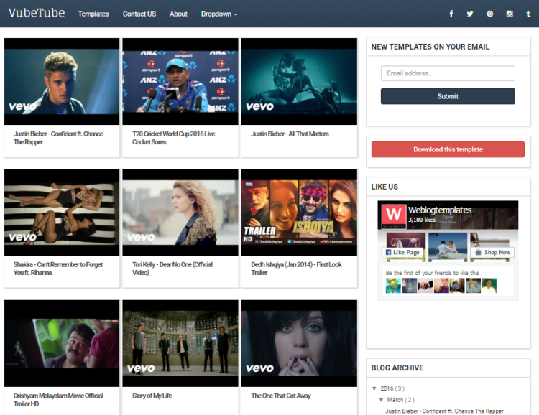This screenshot has width=539, height=415.
Task: Click title 'Story of My Life'
Action: (152, 396)
